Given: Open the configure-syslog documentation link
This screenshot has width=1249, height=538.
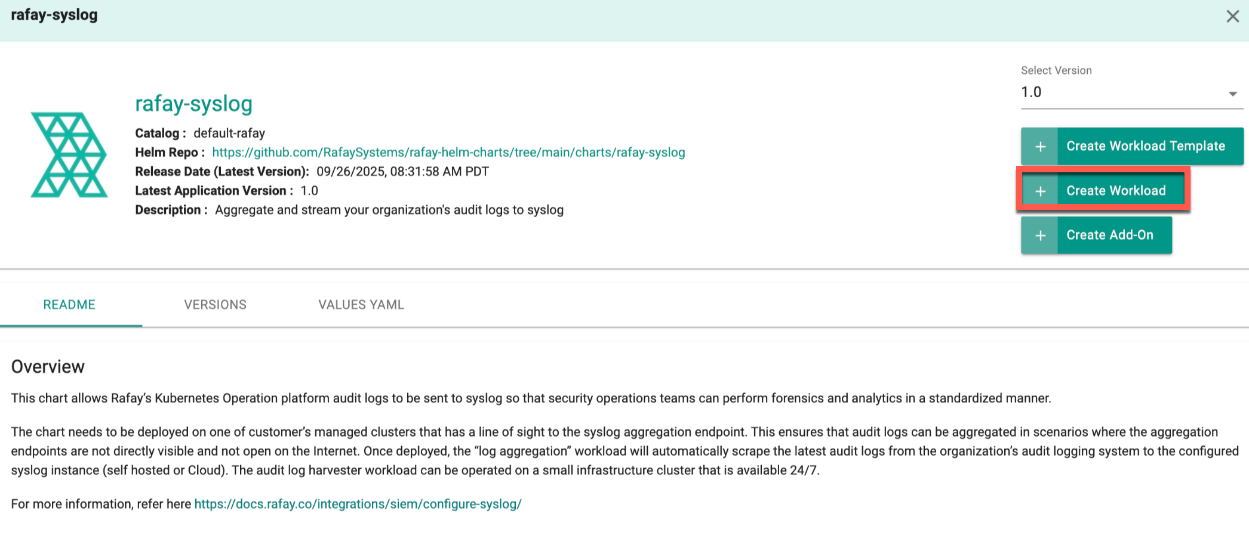Looking at the screenshot, I should [x=357, y=503].
